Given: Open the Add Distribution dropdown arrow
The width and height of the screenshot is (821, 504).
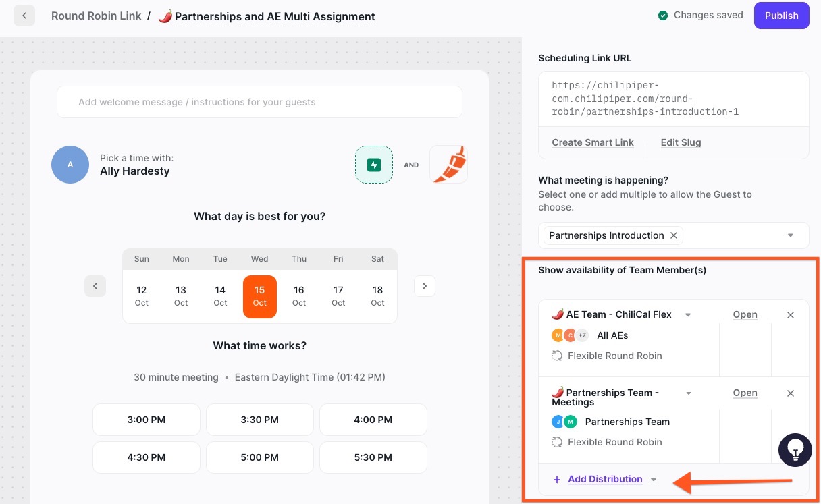Looking at the screenshot, I should 654,480.
